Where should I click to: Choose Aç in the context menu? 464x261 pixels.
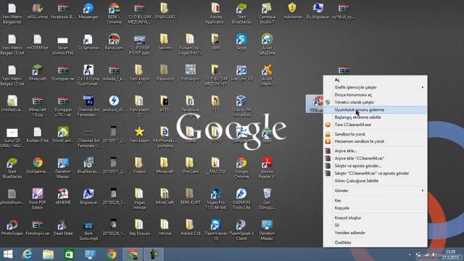coord(376,80)
